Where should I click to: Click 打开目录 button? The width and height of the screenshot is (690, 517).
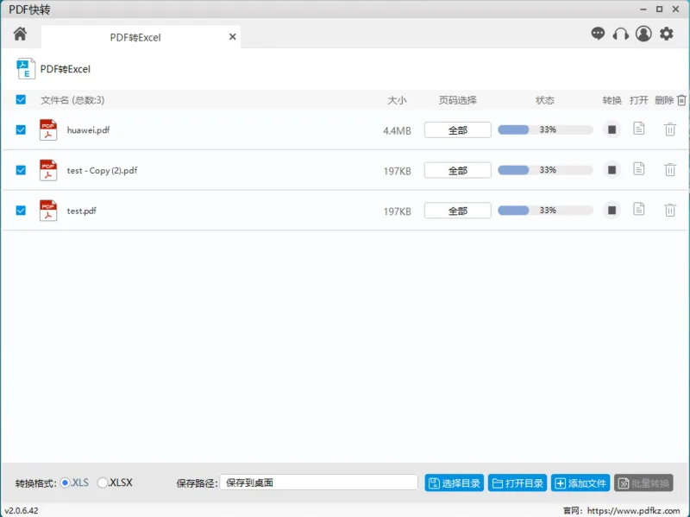pos(517,483)
